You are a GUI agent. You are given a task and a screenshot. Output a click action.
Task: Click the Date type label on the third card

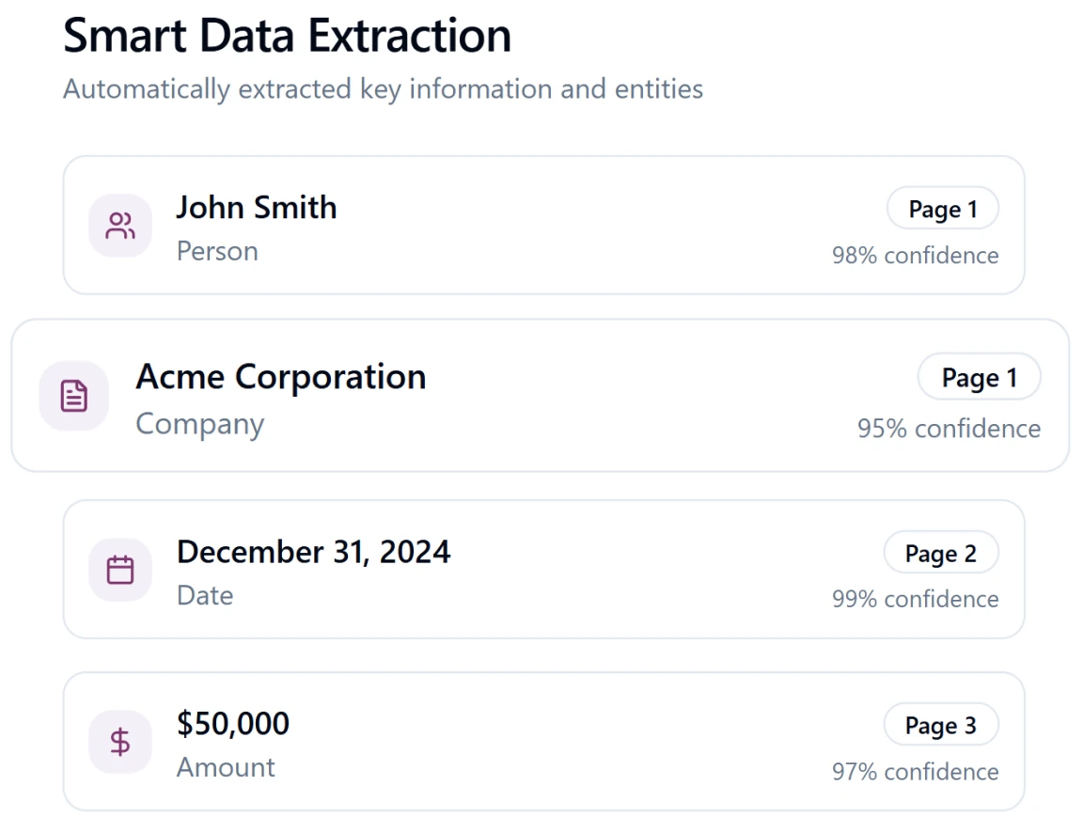tap(204, 595)
